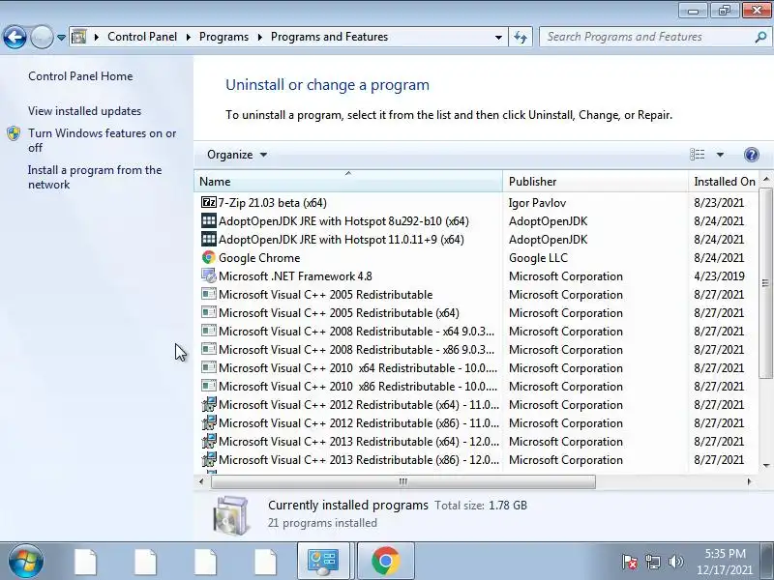This screenshot has width=774, height=580.
Task: Select the Google Chrome list icon
Action: coord(209,257)
